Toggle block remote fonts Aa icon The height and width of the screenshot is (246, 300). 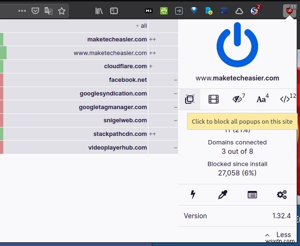coord(262,99)
